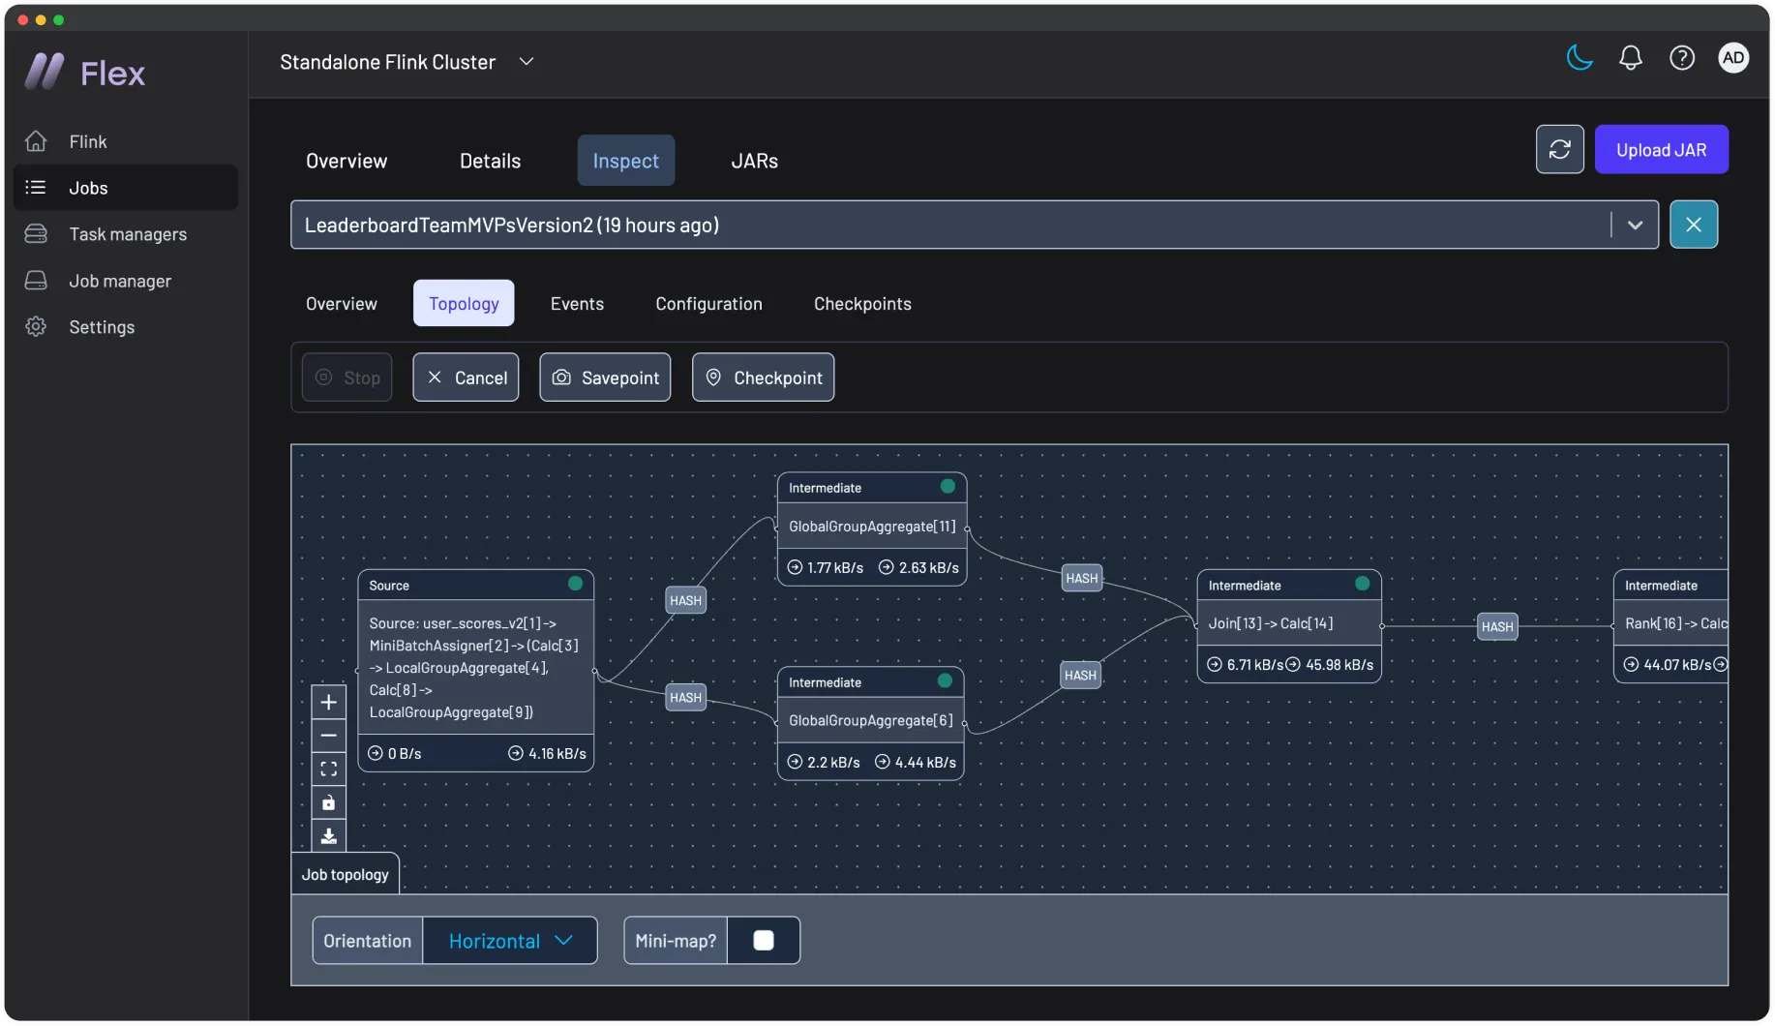Viewport: 1775px width, 1026px height.
Task: Select the Join[13] -> Calc[14] node
Action: tap(1288, 625)
